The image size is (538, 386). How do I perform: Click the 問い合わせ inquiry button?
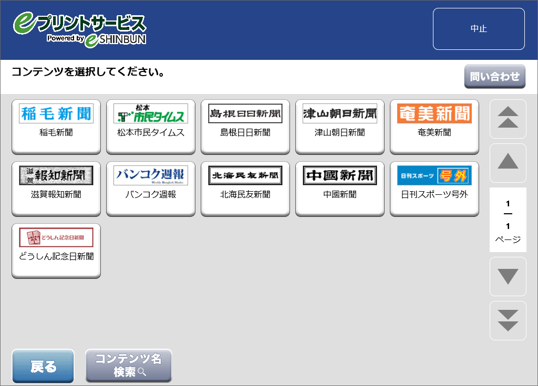point(494,77)
